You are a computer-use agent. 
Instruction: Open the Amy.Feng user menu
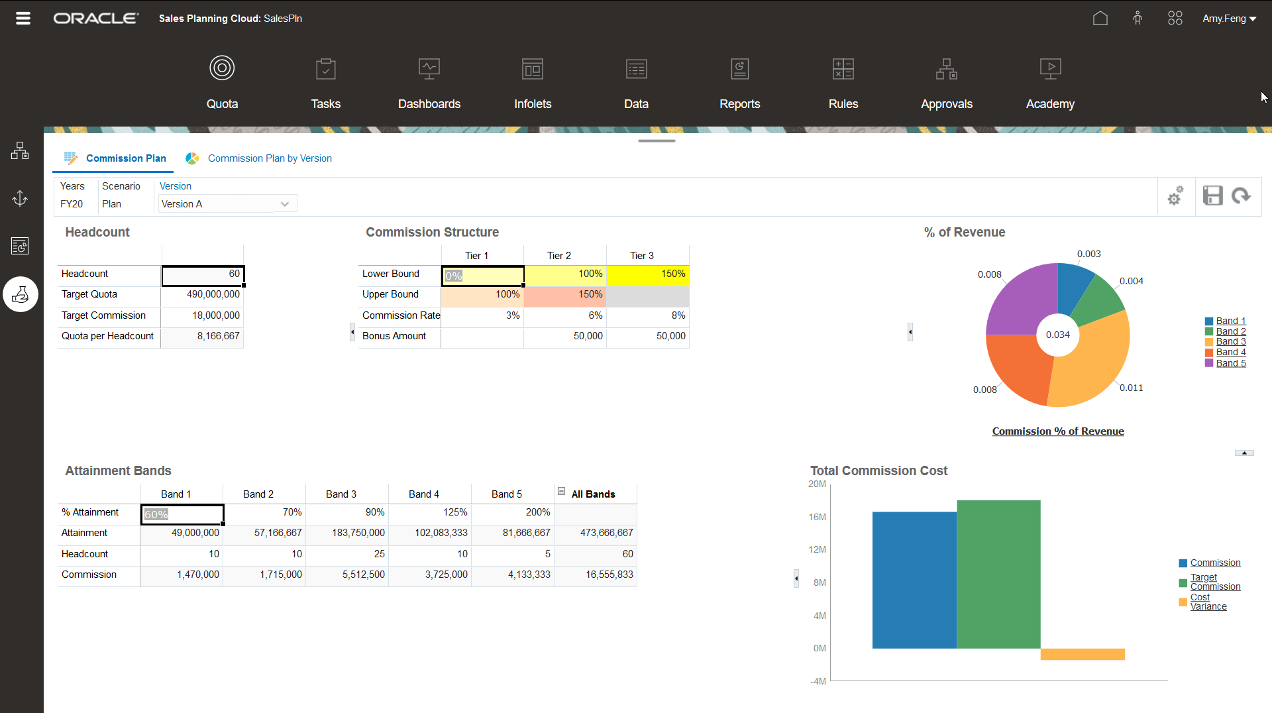1228,18
